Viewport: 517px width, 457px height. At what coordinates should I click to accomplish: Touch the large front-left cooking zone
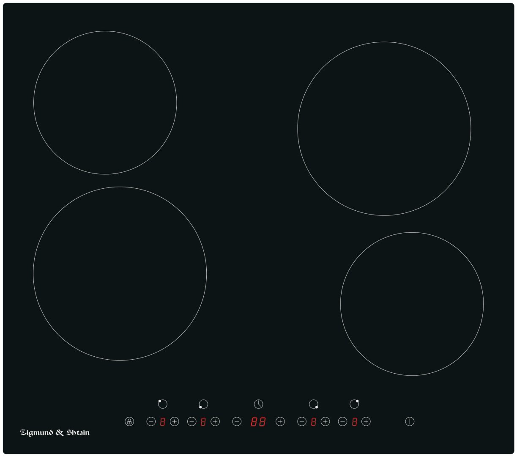coord(120,274)
